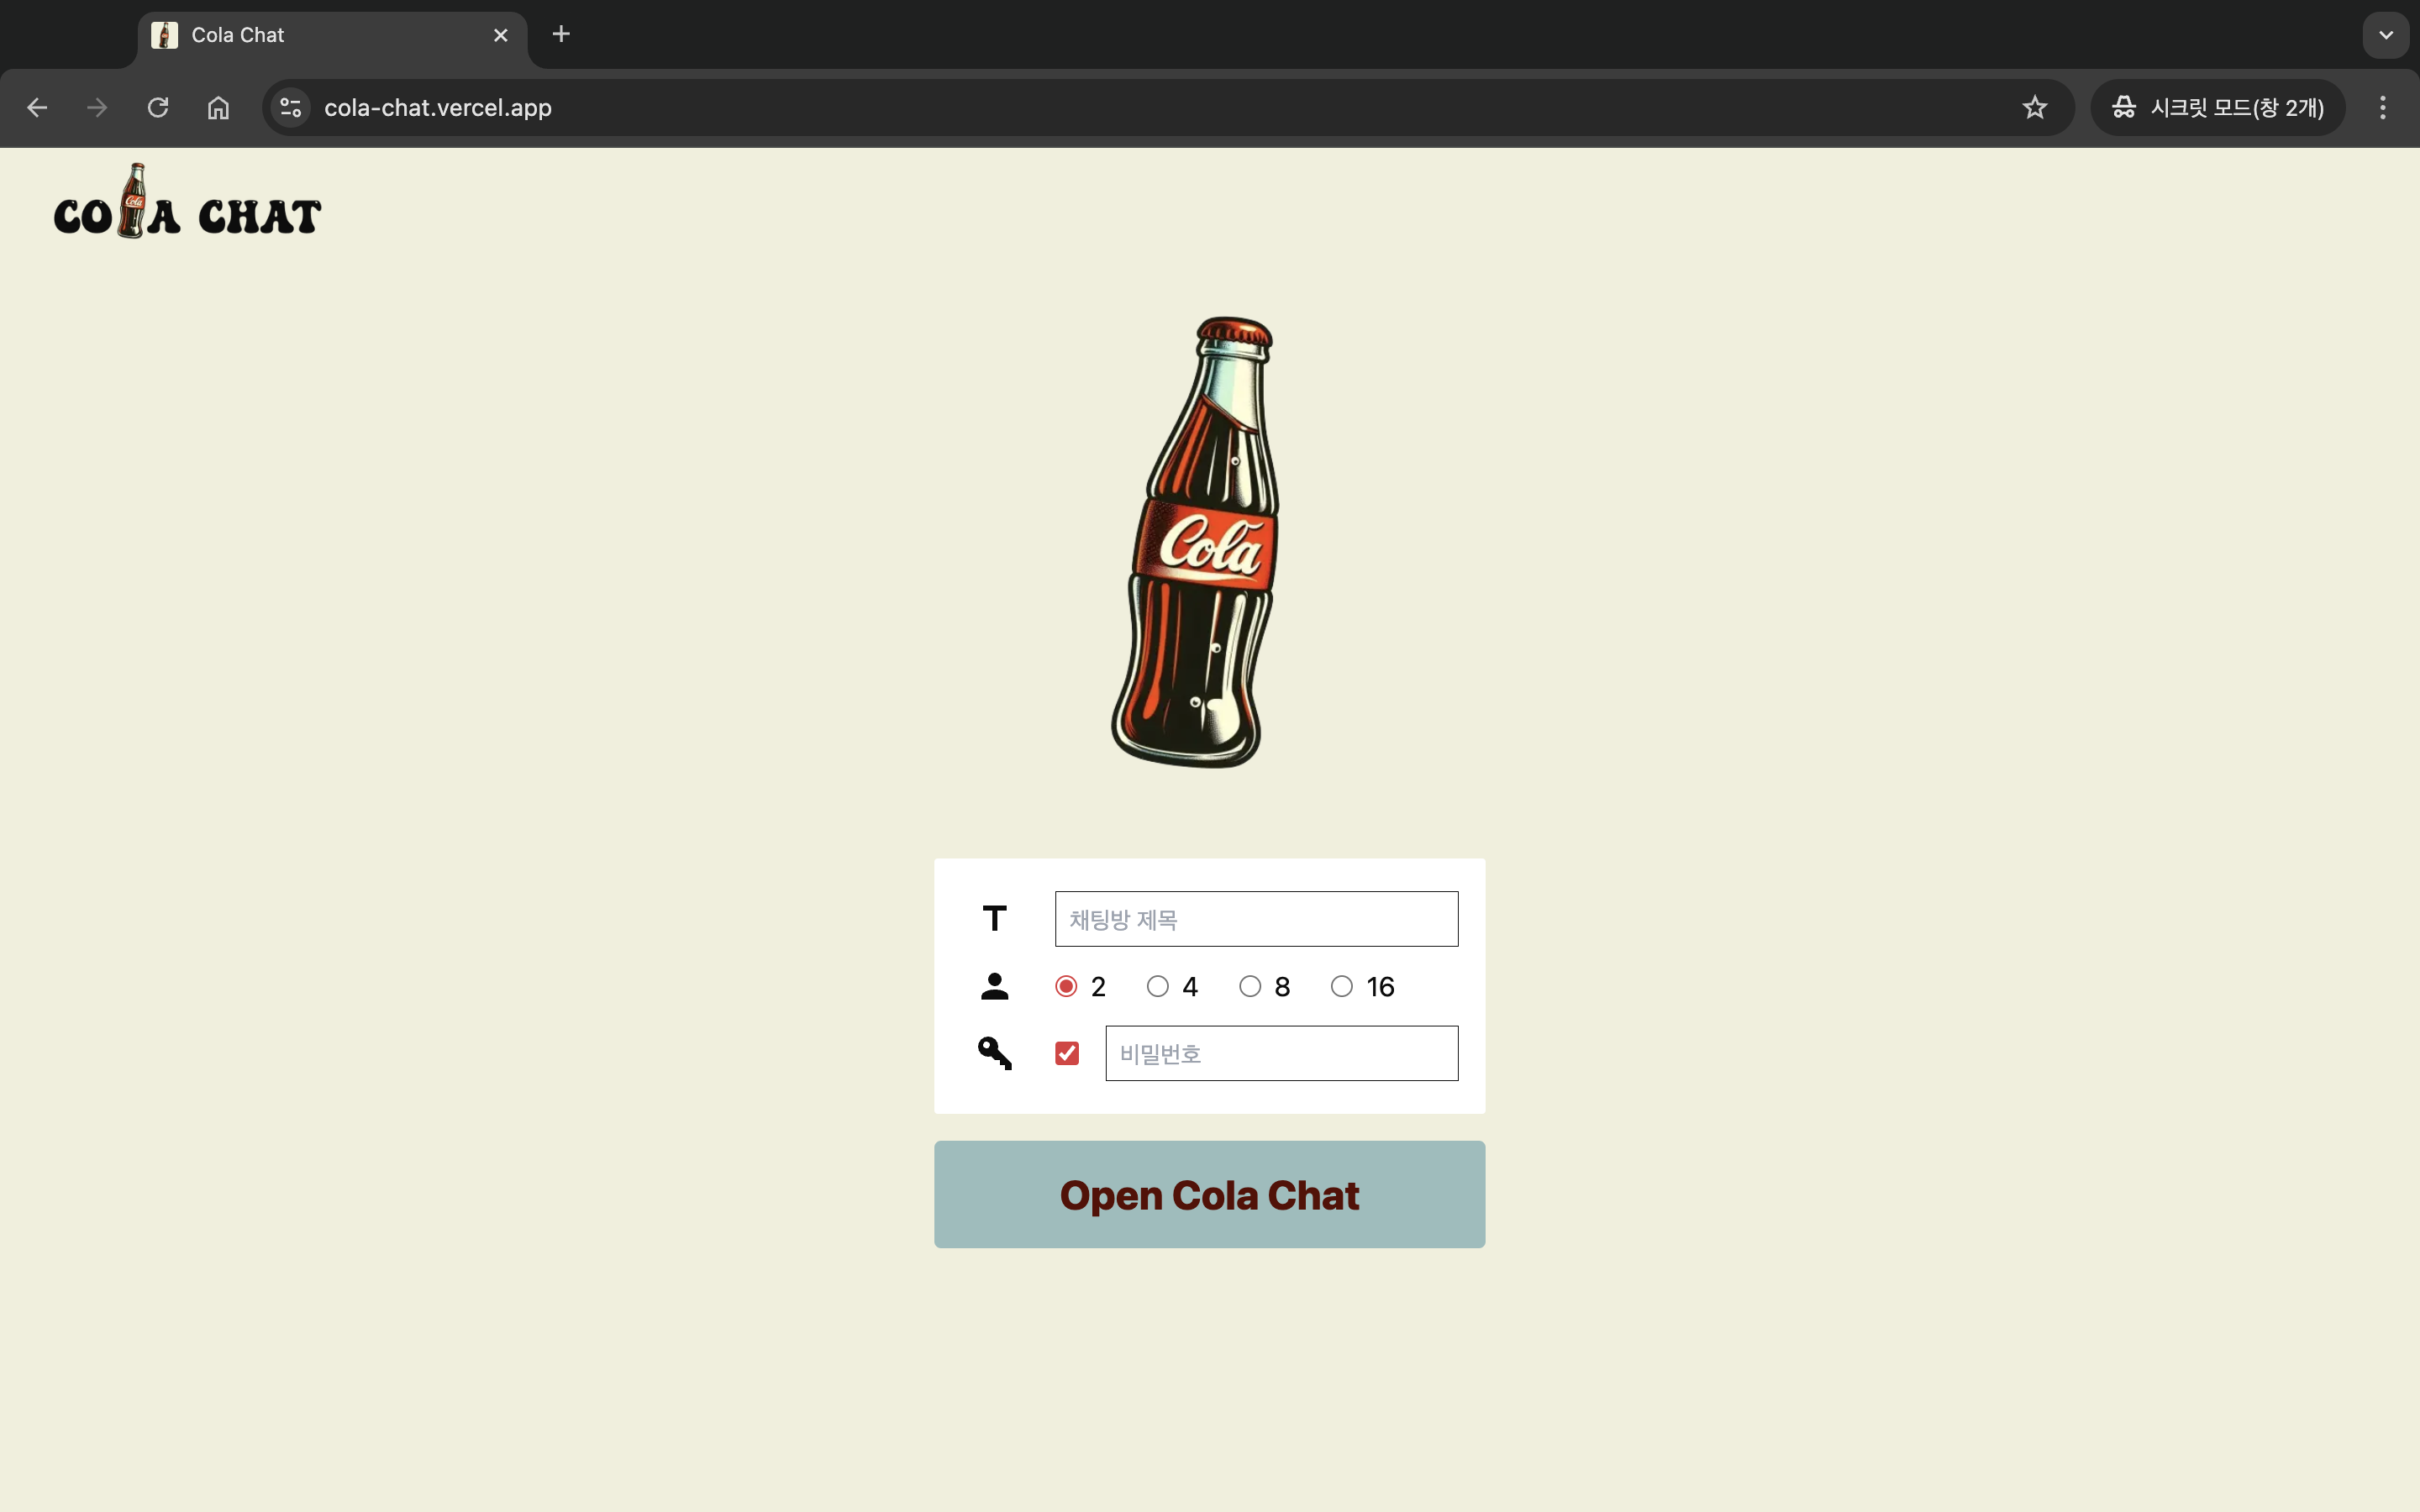Viewport: 2420px width, 1512px height.
Task: Bookmark this page with the star icon
Action: tap(2034, 107)
